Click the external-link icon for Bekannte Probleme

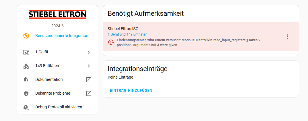point(89,93)
